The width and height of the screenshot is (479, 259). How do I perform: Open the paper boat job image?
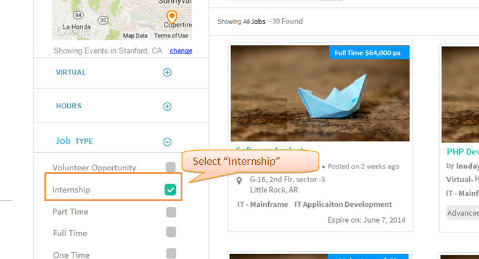pyautogui.click(x=320, y=94)
